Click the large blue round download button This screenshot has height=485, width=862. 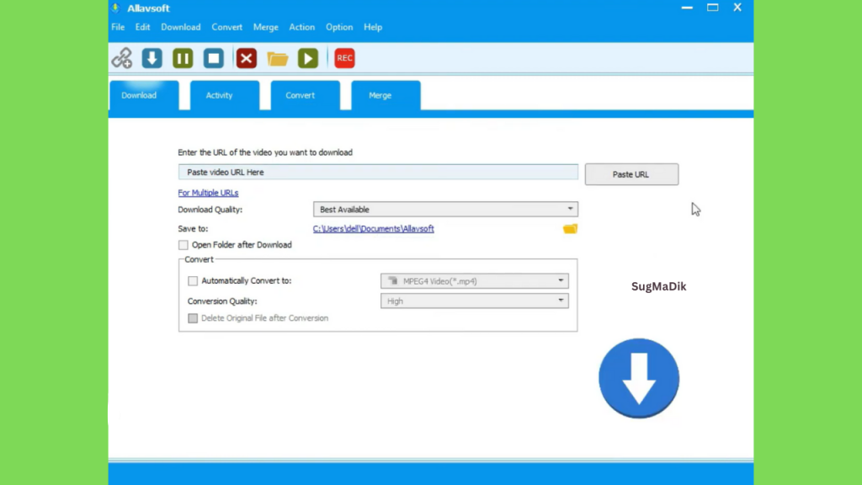[639, 378]
